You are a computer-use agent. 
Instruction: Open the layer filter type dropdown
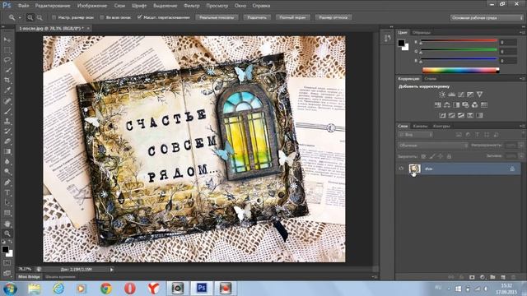(415, 135)
